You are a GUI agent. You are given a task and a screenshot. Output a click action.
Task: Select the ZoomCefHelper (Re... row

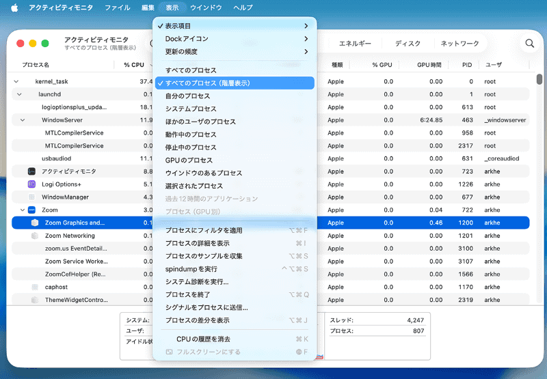tap(271, 275)
